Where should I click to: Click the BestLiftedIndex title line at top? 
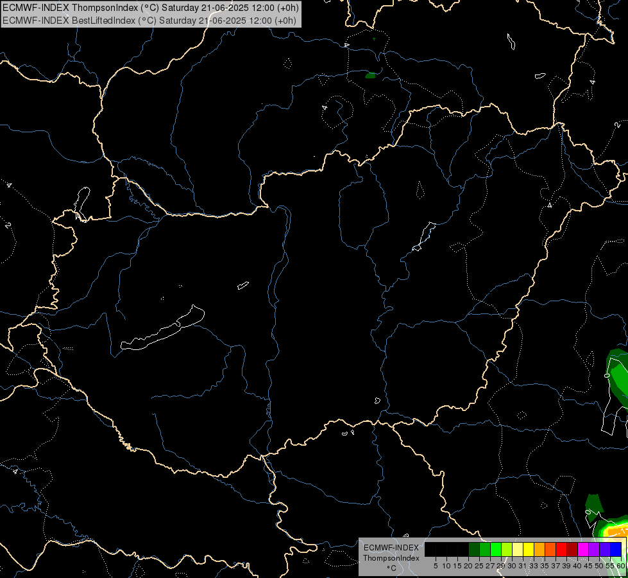[x=149, y=21]
